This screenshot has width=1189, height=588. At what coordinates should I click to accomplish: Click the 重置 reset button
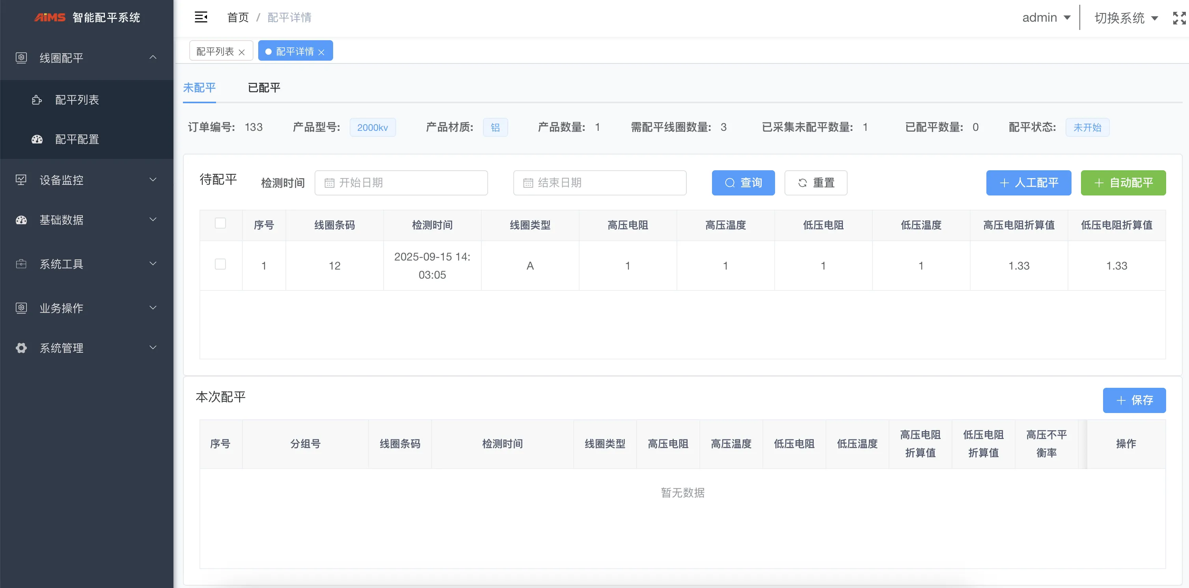816,183
